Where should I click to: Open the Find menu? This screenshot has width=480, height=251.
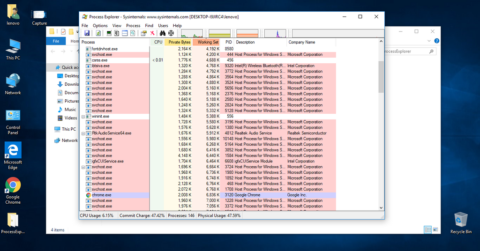tap(149, 26)
